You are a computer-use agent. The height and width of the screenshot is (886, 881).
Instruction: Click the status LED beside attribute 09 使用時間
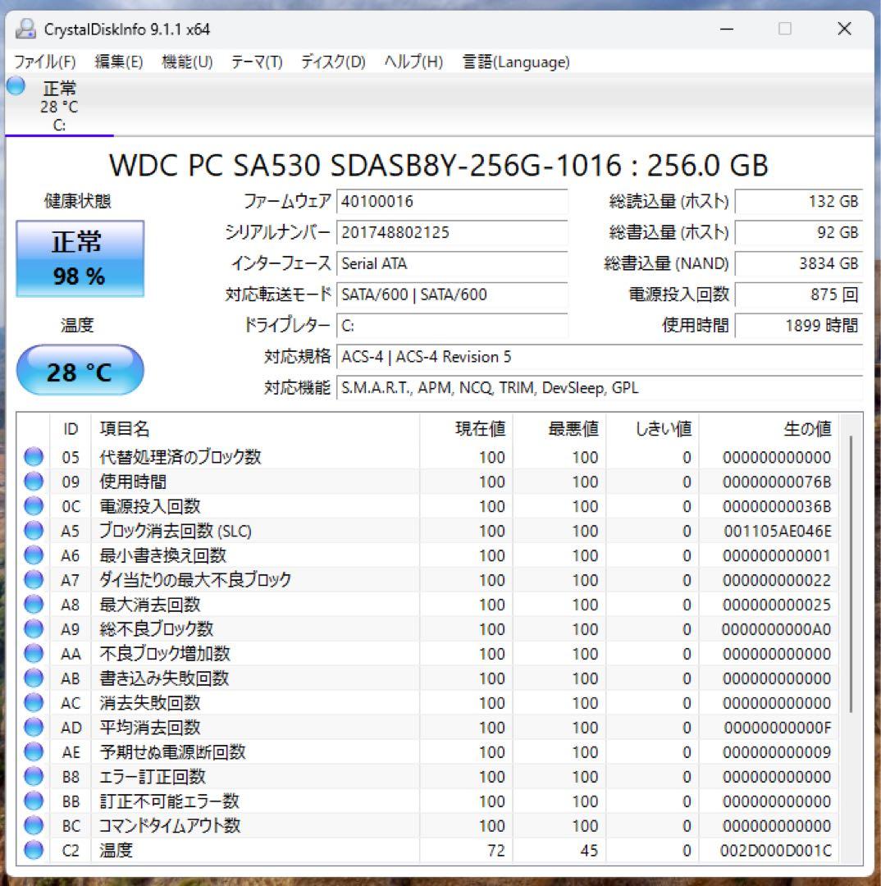(33, 482)
